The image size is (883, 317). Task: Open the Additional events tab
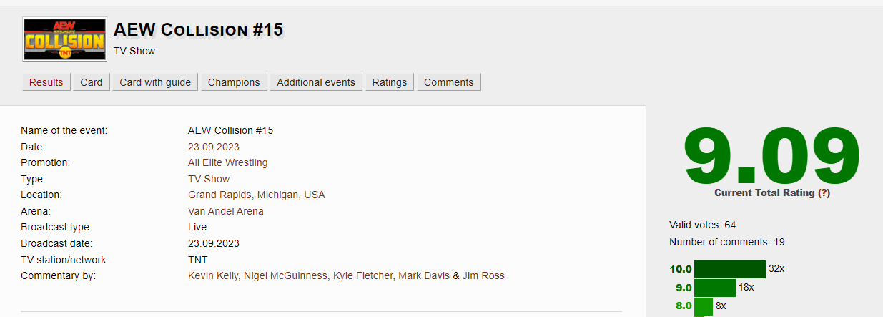(316, 82)
